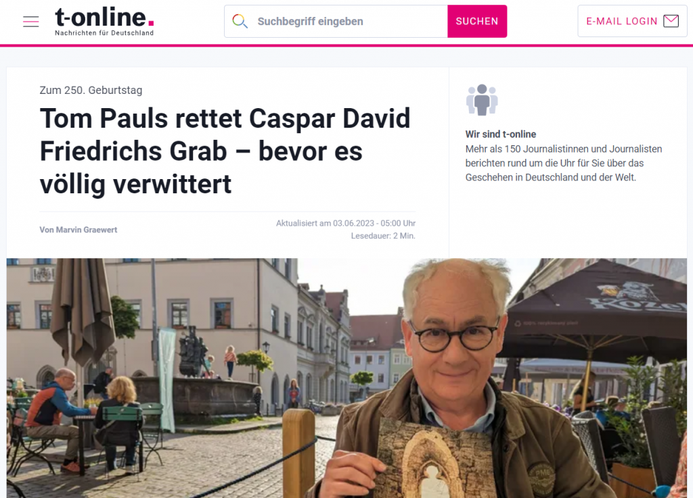Click the man's round glasses in photo
693x498 pixels.
point(455,337)
